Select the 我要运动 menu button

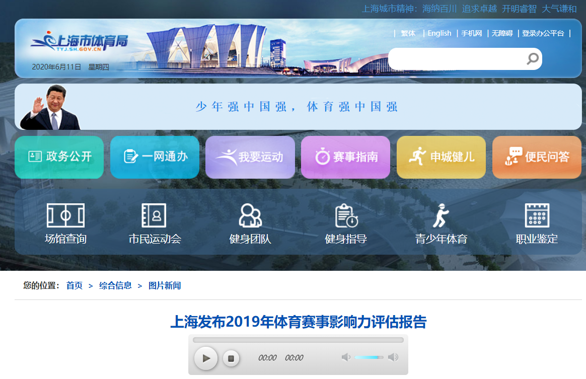(x=250, y=157)
